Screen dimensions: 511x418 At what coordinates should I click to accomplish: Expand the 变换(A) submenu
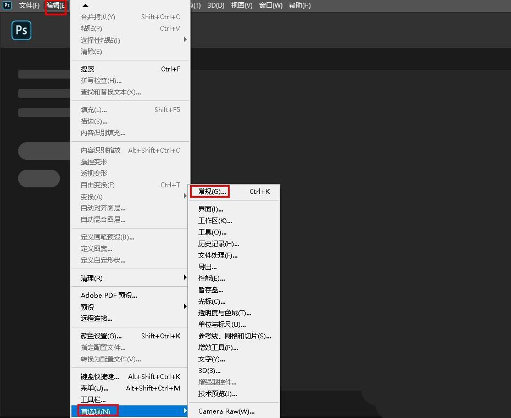click(x=185, y=196)
